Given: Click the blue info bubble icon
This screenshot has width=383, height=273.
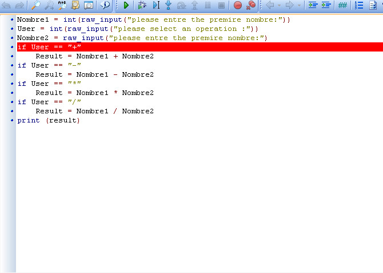Looking at the screenshot, I should (x=105, y=5).
